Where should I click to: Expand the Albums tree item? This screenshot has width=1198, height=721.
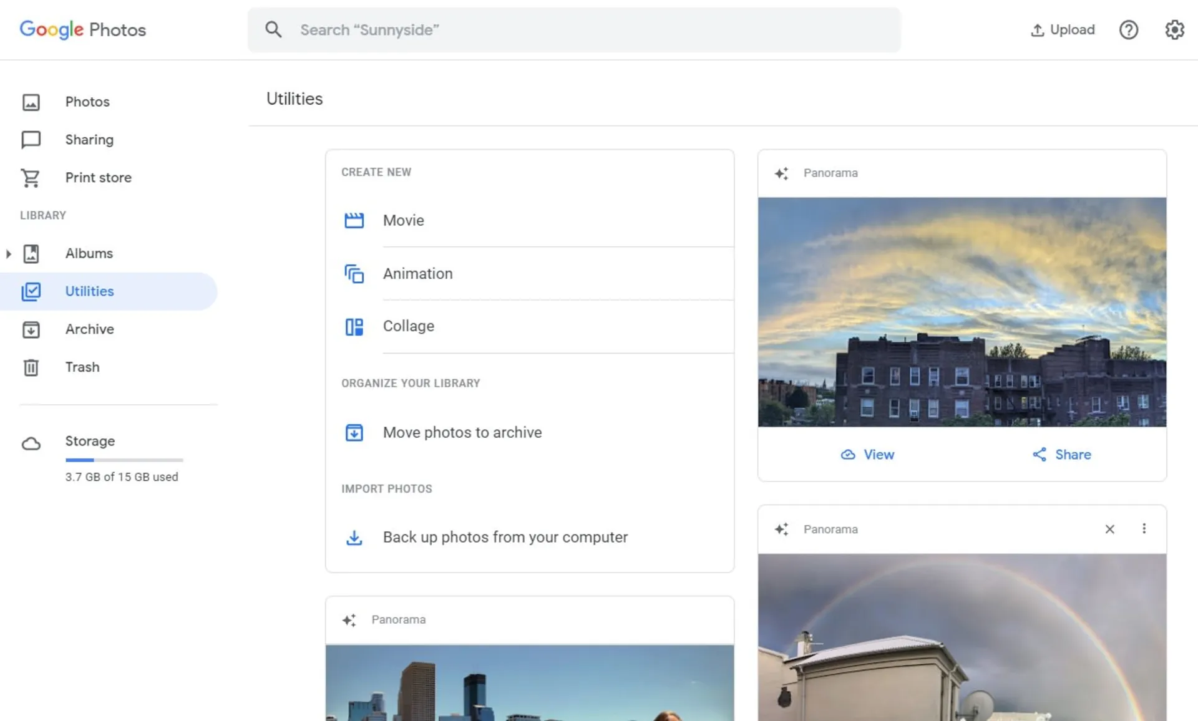click(8, 253)
